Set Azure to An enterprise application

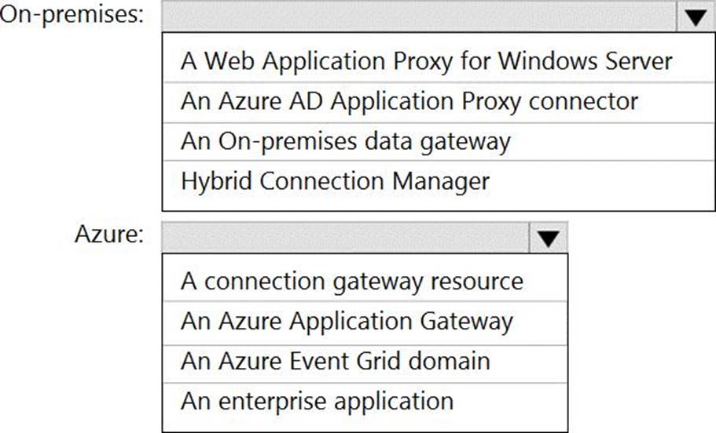pyautogui.click(x=317, y=401)
